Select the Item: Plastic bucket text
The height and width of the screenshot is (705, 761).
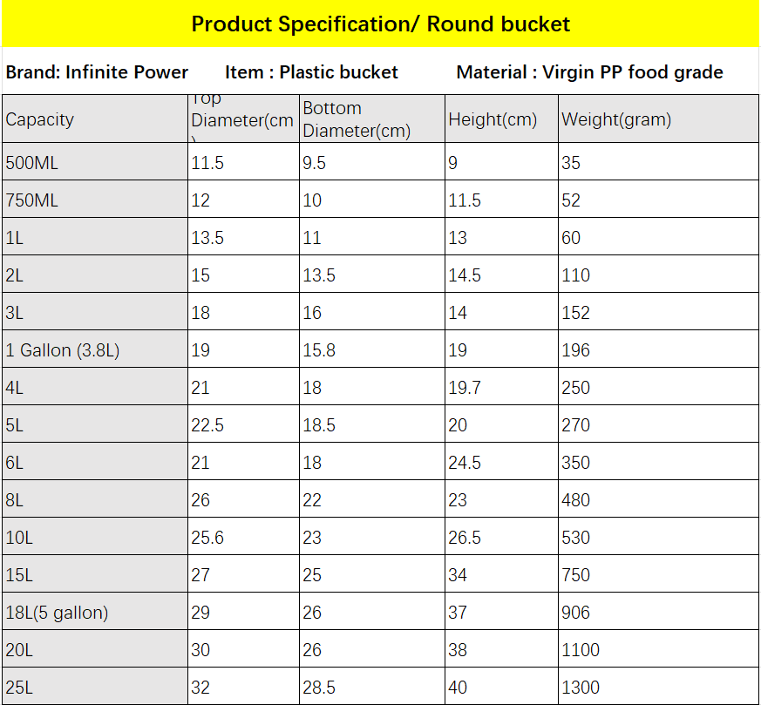point(311,71)
